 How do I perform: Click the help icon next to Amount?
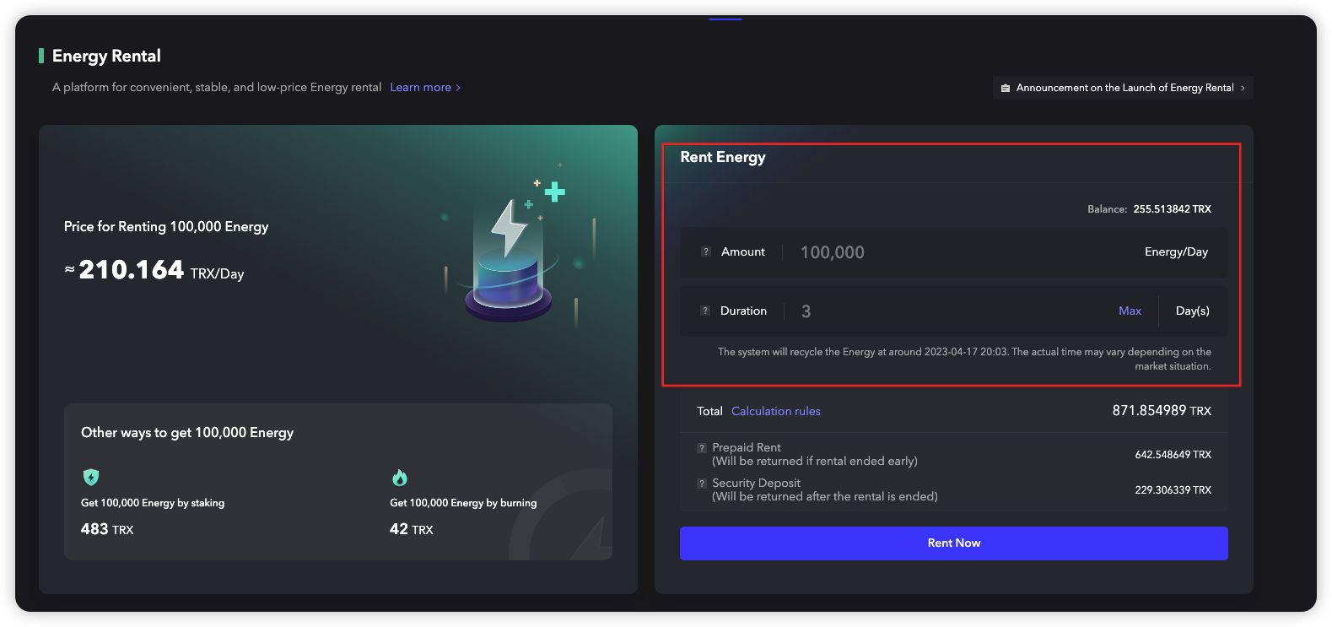706,251
